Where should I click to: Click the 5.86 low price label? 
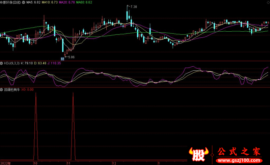(71, 57)
